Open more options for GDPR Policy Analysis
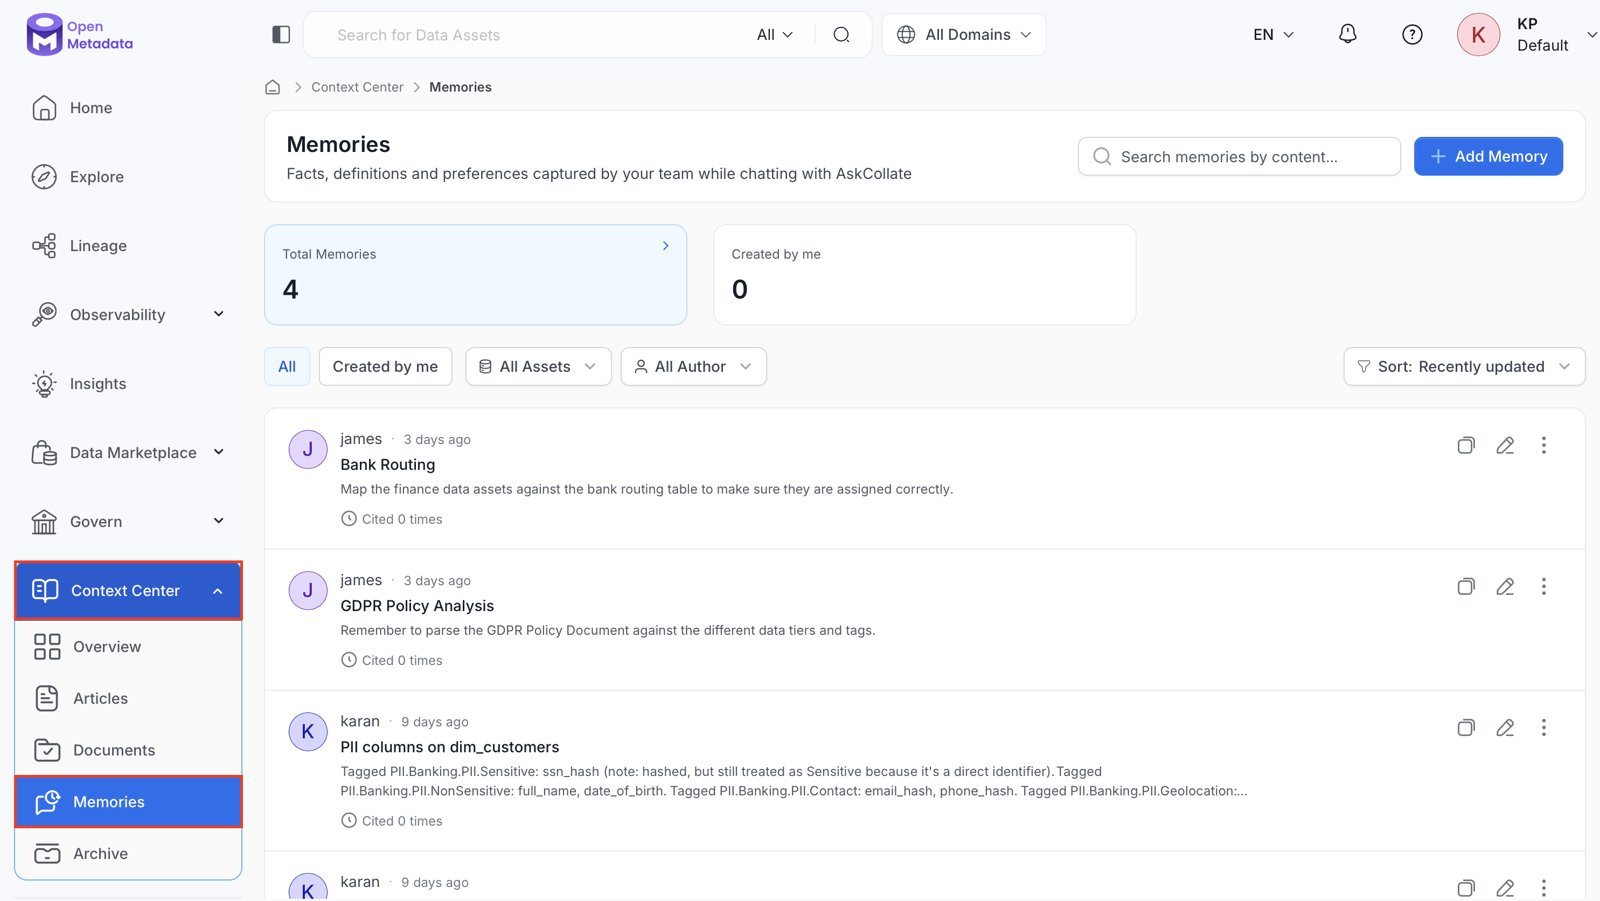 click(1543, 587)
